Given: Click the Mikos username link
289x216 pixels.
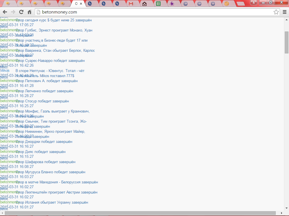Looking at the screenshot, I should click(5, 71).
